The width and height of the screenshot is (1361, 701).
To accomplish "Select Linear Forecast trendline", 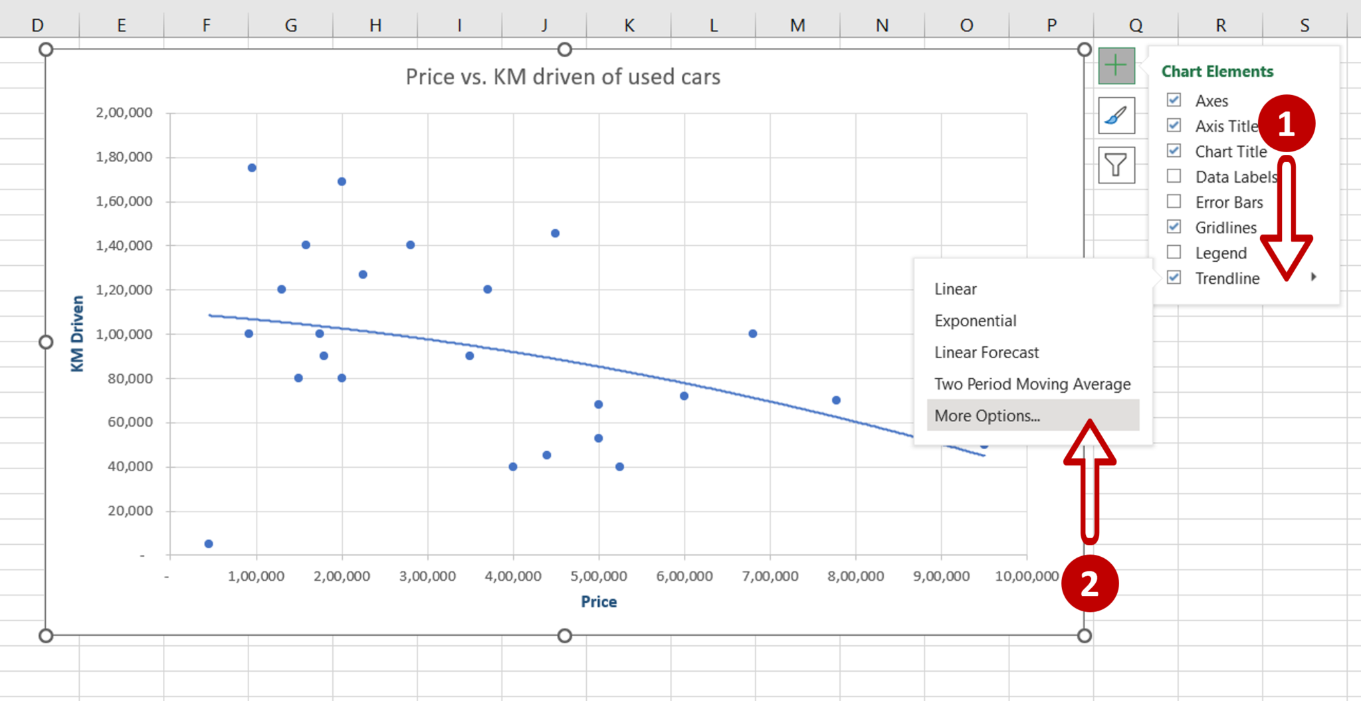I will point(986,352).
